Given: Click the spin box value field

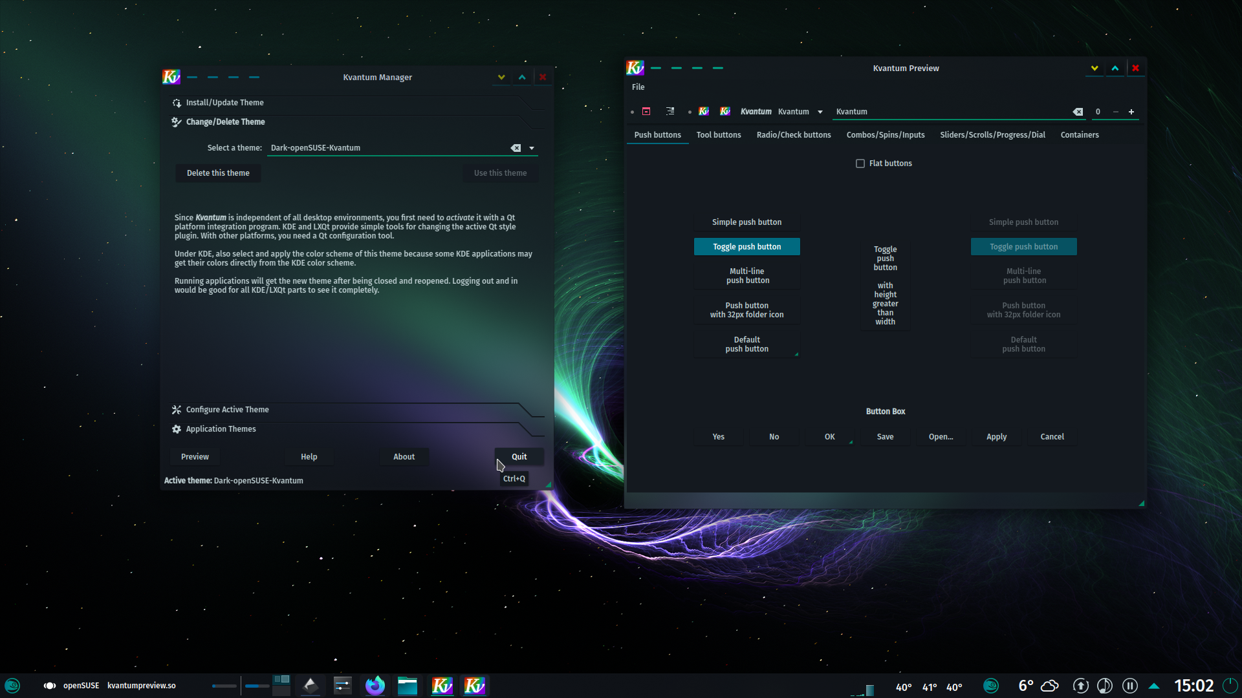Looking at the screenshot, I should pos(1099,112).
